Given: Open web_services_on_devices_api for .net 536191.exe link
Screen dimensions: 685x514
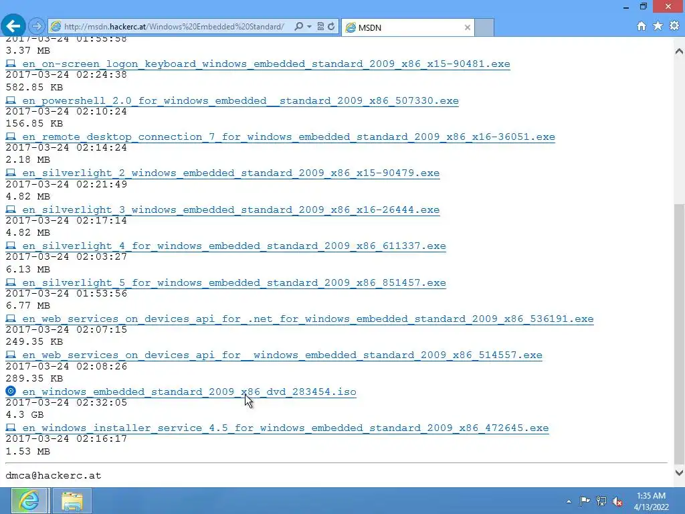Looking at the screenshot, I should coord(308,319).
